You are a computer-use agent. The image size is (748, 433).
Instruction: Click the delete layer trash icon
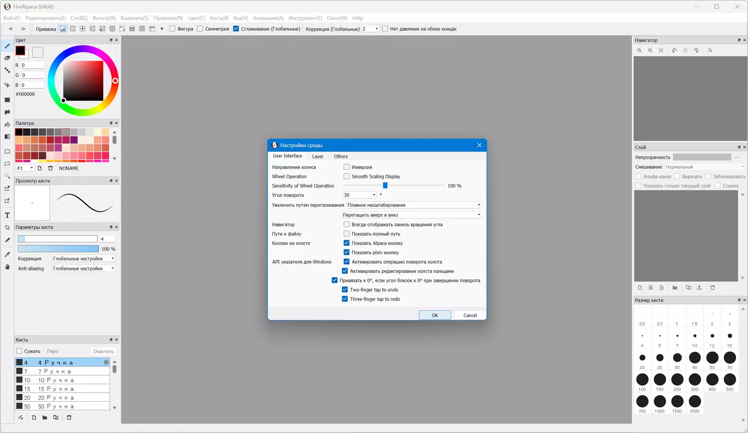[x=713, y=288]
